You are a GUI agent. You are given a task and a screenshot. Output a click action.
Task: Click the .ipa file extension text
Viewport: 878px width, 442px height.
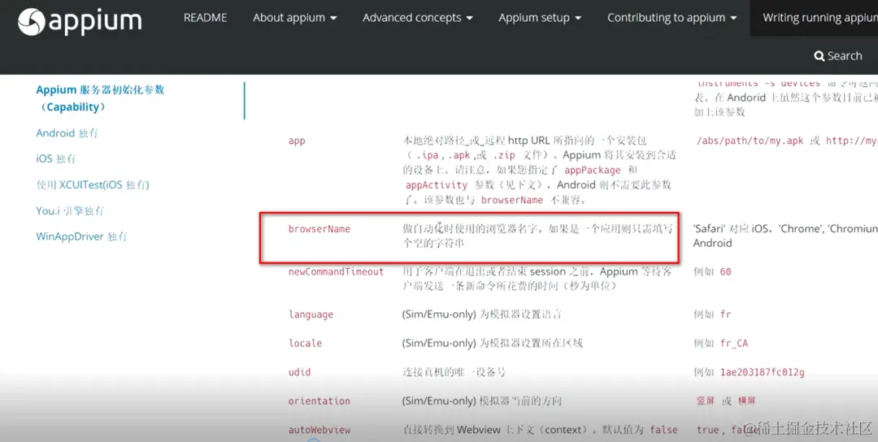(428, 155)
